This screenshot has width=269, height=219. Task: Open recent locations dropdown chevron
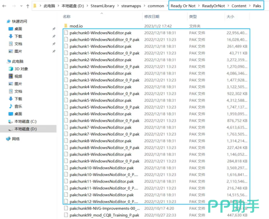[21, 6]
